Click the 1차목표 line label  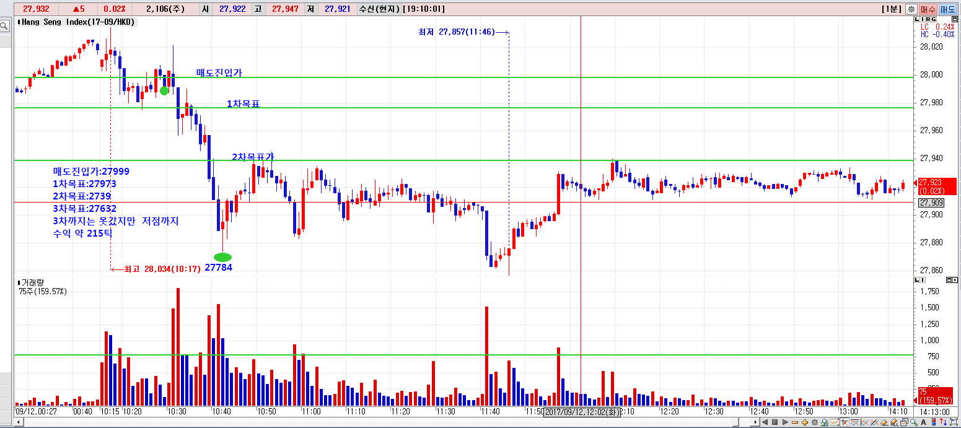243,103
